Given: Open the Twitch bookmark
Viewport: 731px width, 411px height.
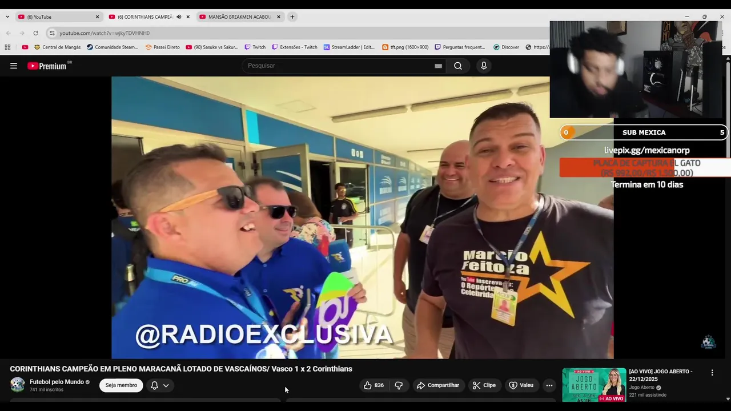Looking at the screenshot, I should [x=255, y=47].
